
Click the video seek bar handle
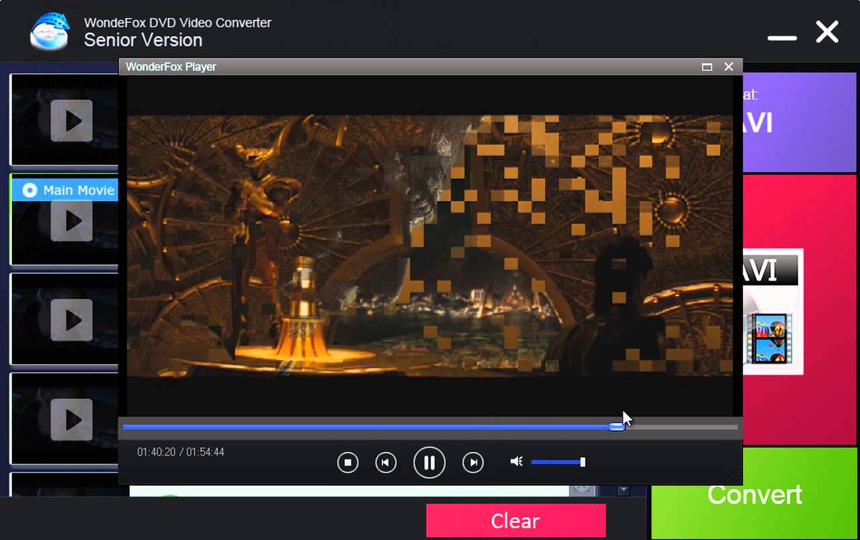pos(616,426)
